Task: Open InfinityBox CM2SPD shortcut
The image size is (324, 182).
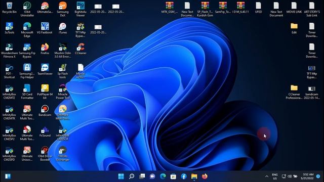Action: 9,154
